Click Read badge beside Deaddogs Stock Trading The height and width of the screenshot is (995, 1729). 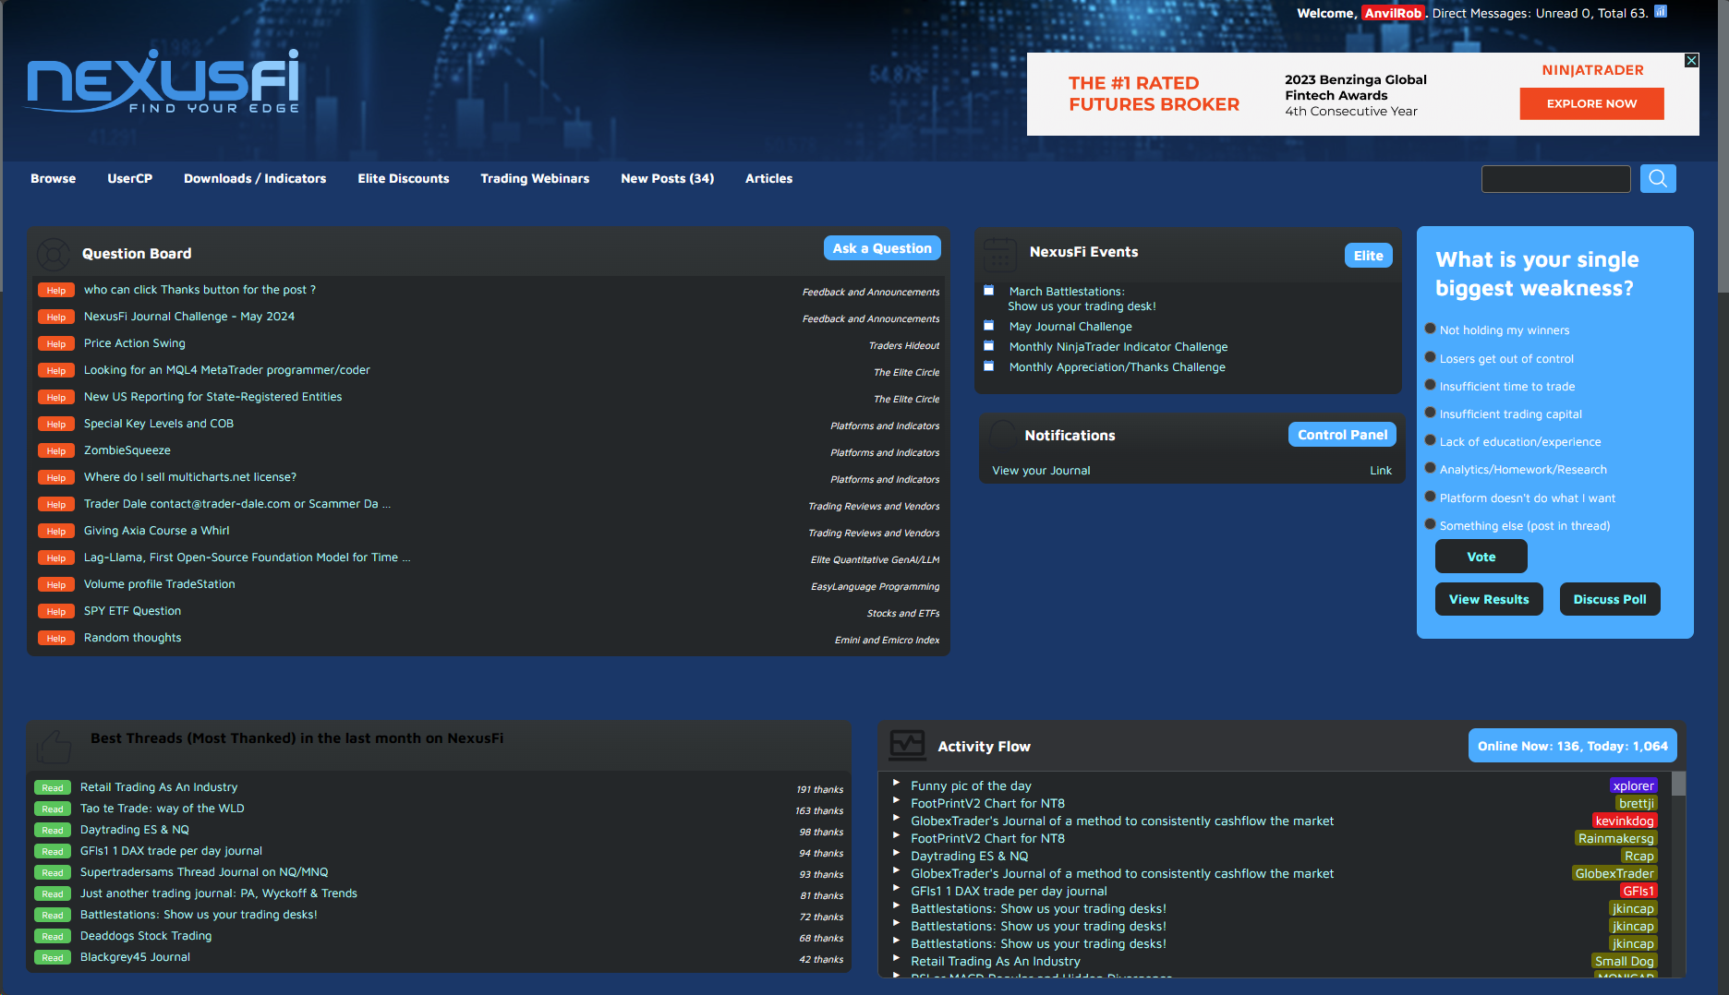point(53,936)
